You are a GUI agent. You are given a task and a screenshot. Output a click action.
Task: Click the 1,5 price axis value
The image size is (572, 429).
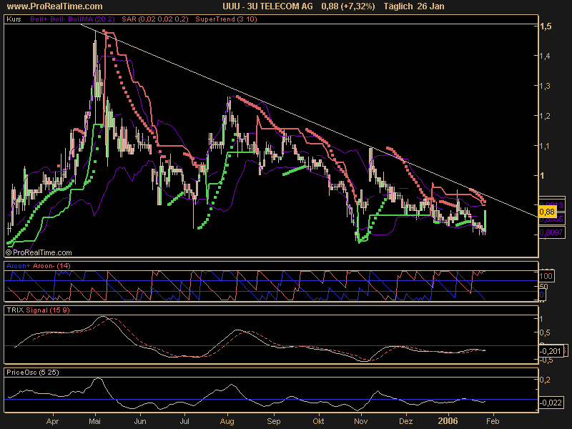(546, 26)
